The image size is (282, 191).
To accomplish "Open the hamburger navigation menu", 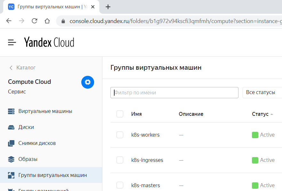I will [12, 43].
